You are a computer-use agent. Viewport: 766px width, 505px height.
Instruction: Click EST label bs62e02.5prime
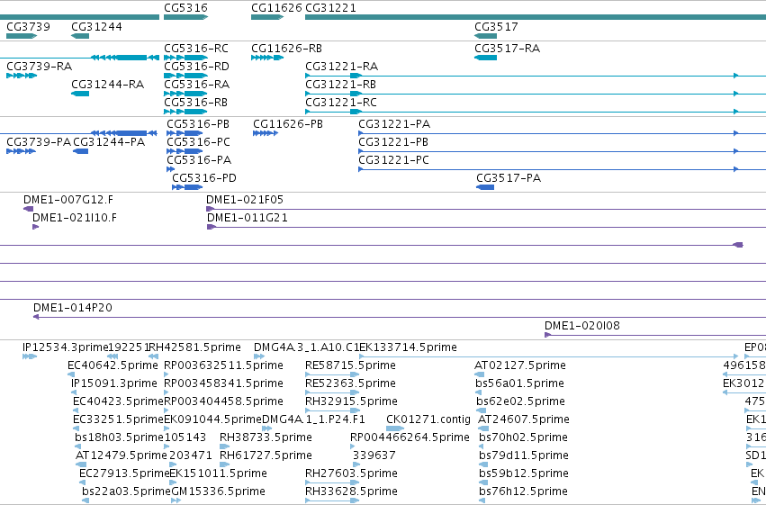[520, 401]
